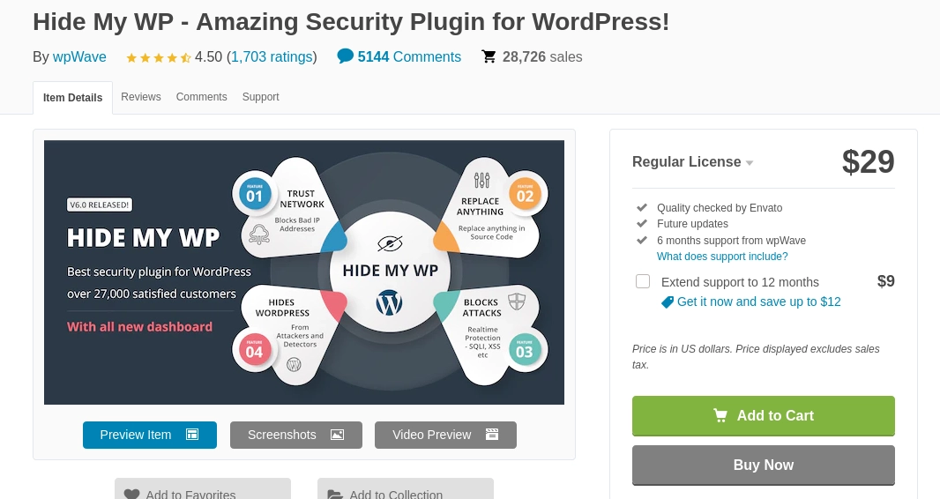Click the comment bubble icon
The width and height of the screenshot is (940, 499).
pos(346,56)
